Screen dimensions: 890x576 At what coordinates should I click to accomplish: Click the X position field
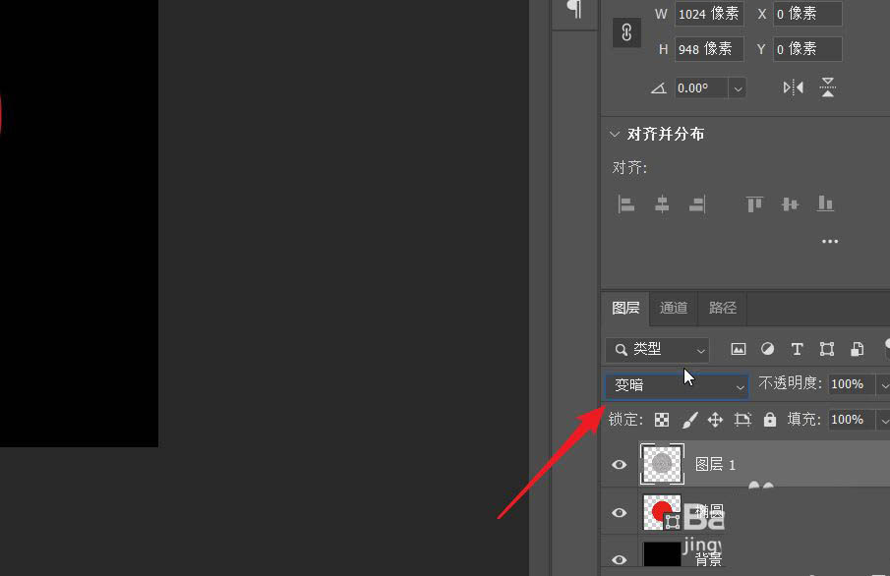807,14
